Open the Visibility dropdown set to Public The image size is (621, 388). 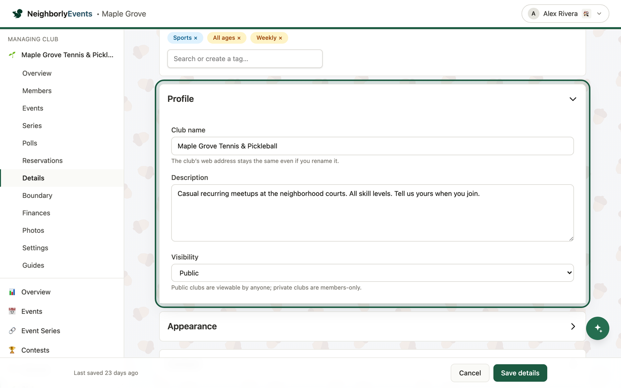[373, 273]
